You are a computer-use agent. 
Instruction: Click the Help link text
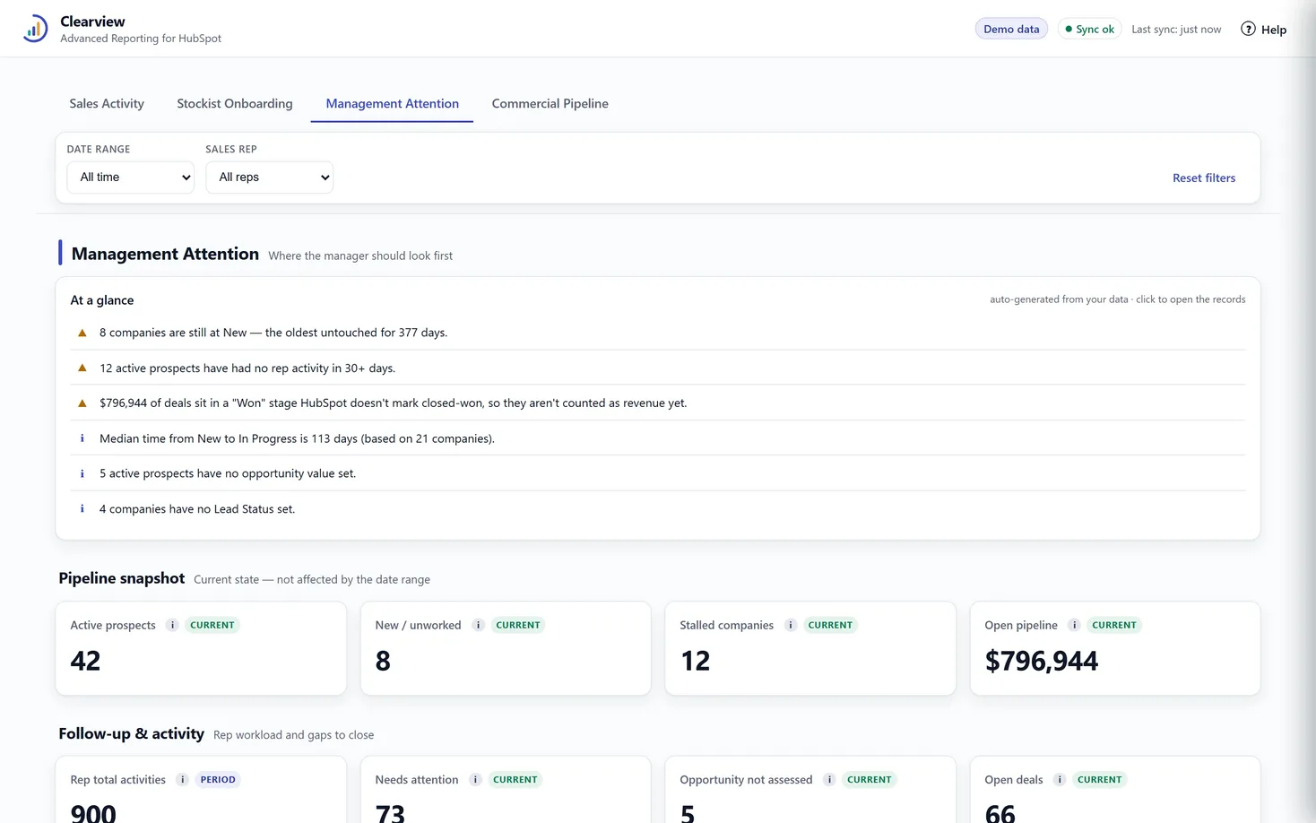point(1274,30)
